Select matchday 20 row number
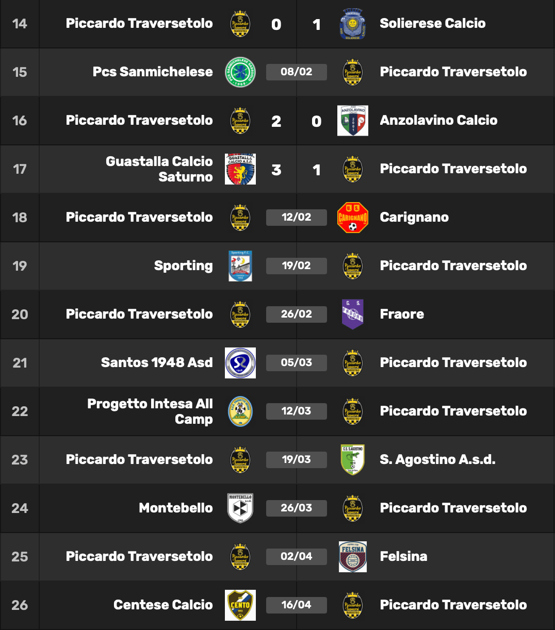555x630 pixels. click(x=20, y=314)
